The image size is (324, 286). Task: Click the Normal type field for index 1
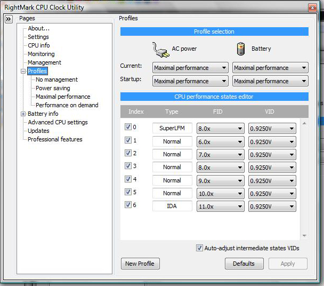pos(172,141)
